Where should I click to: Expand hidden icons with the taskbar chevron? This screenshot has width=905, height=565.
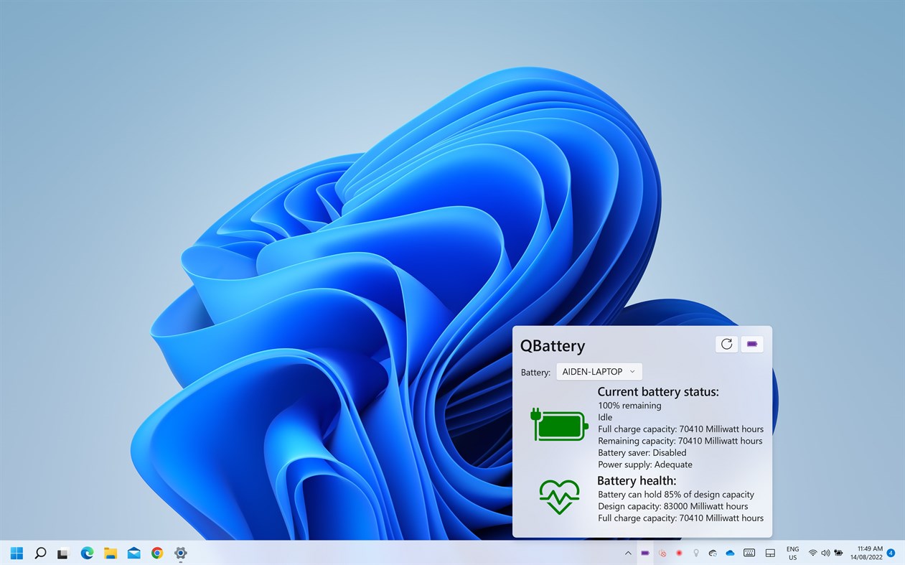628,553
